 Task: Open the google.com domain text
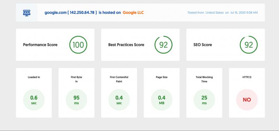(55, 13)
